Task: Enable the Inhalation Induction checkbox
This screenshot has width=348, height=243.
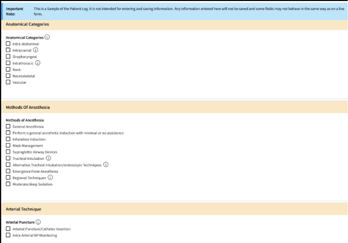Action: tap(8, 139)
